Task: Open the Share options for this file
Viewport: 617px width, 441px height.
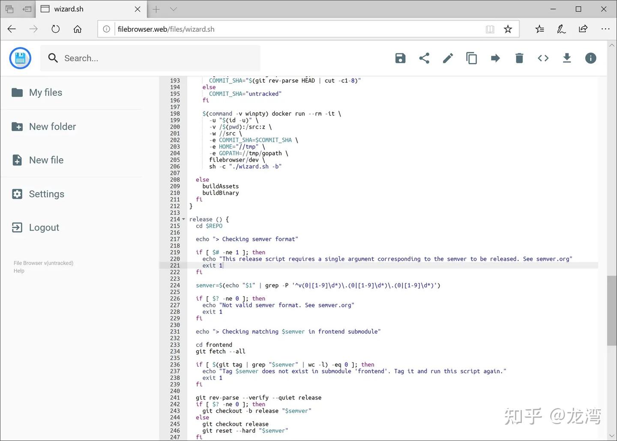Action: (424, 58)
